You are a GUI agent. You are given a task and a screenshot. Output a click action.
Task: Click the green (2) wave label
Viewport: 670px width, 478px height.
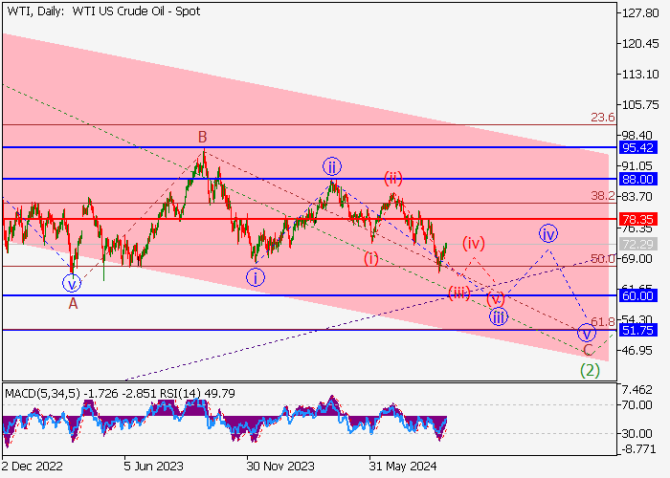point(590,371)
